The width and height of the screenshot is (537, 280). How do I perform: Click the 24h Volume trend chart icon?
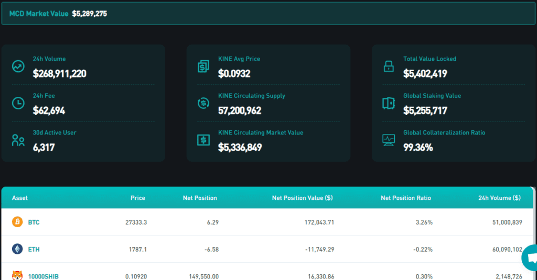point(18,66)
